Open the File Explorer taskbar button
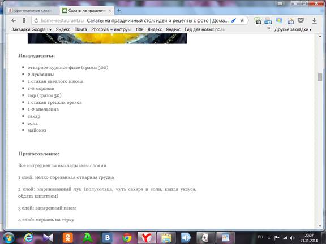This screenshot has height=244, width=326. click(x=166, y=238)
